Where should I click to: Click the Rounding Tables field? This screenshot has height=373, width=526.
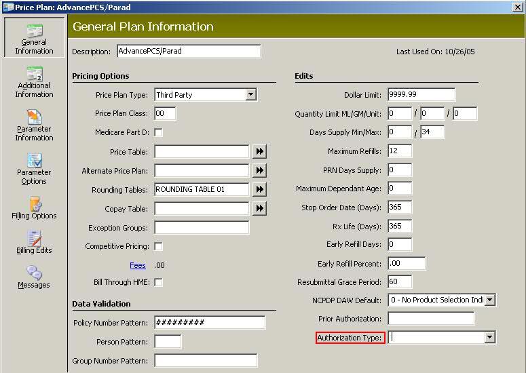tap(202, 189)
